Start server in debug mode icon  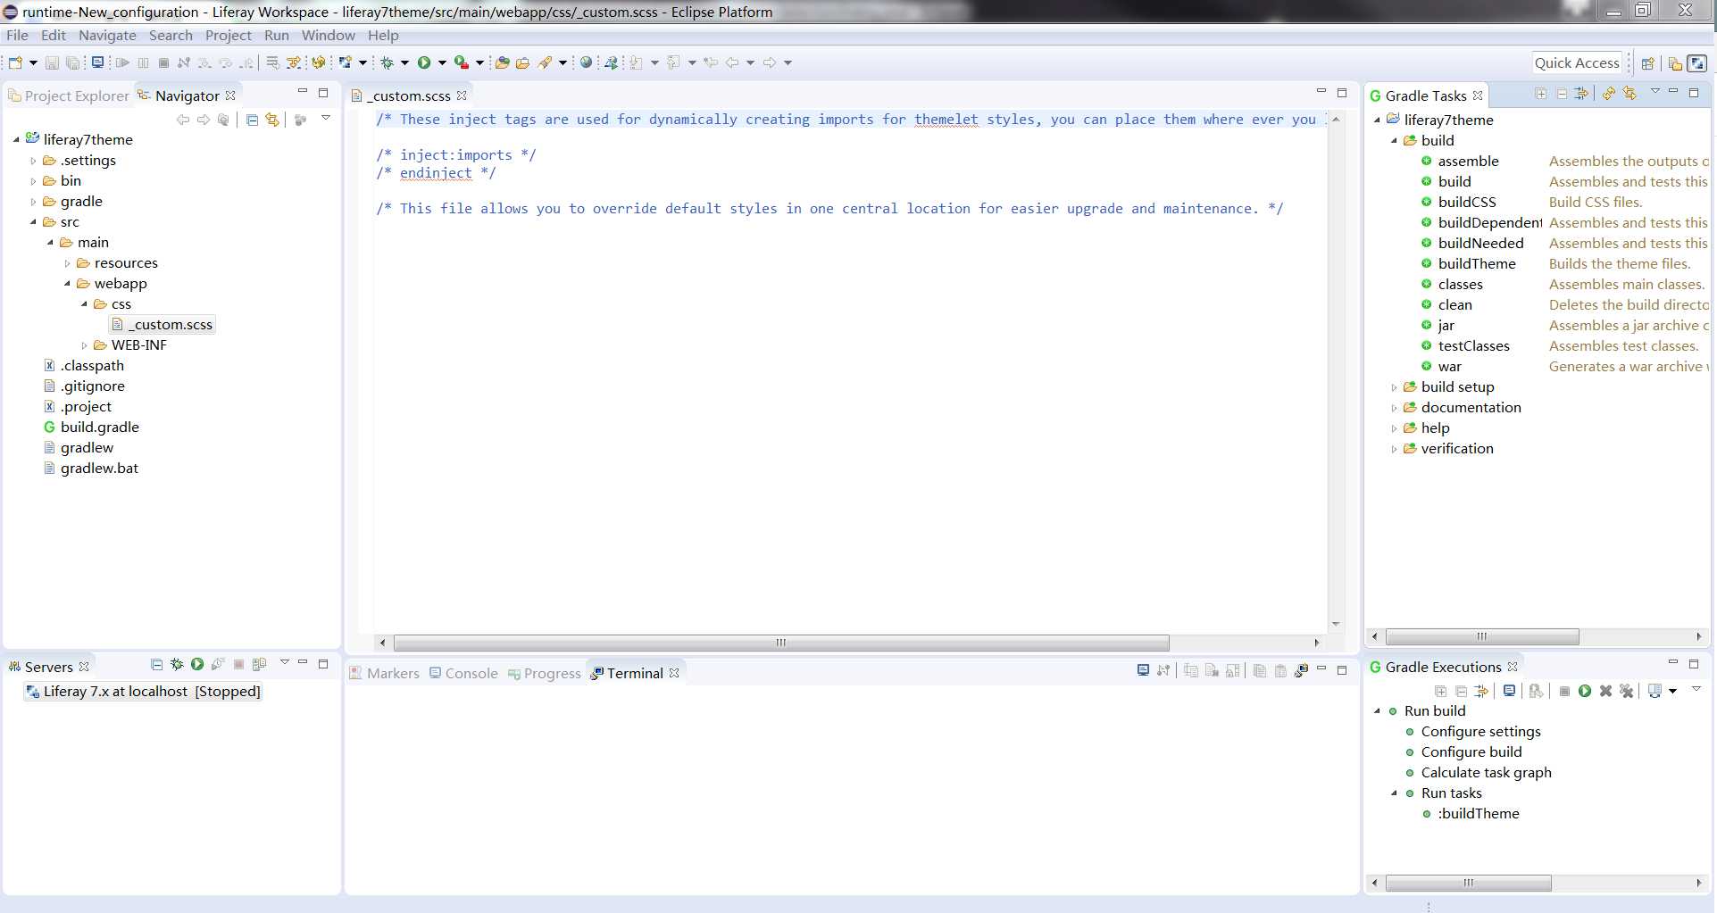pyautogui.click(x=177, y=664)
